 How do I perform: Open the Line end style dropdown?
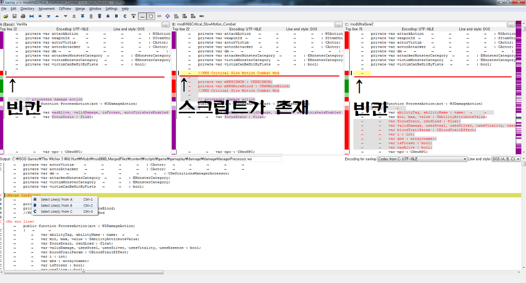506,159
